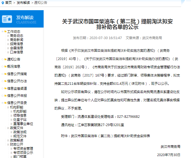Open the 领导信息 sidebar entry

pyautogui.click(x=20, y=116)
